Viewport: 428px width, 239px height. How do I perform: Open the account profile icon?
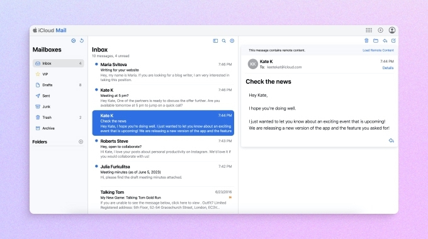click(x=392, y=30)
